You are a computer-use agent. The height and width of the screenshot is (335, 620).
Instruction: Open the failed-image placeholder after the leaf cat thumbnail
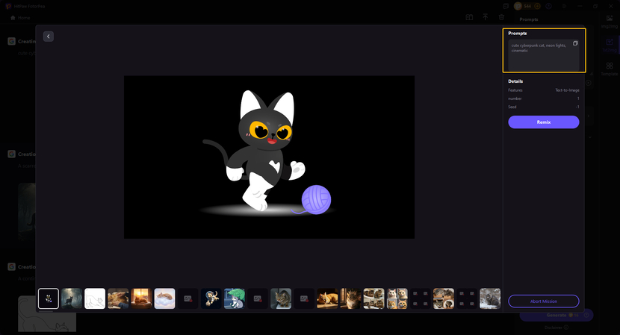point(258,298)
